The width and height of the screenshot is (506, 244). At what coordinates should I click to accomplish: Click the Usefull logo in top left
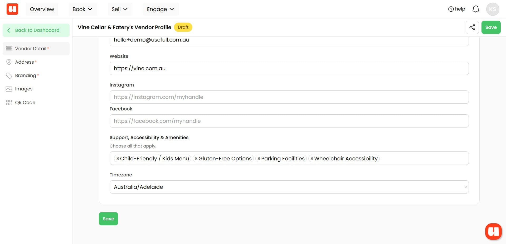click(12, 9)
